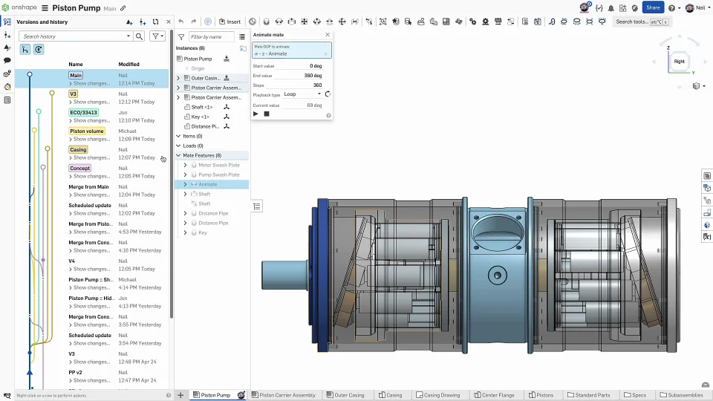Click the create version icon in history header

click(129, 22)
